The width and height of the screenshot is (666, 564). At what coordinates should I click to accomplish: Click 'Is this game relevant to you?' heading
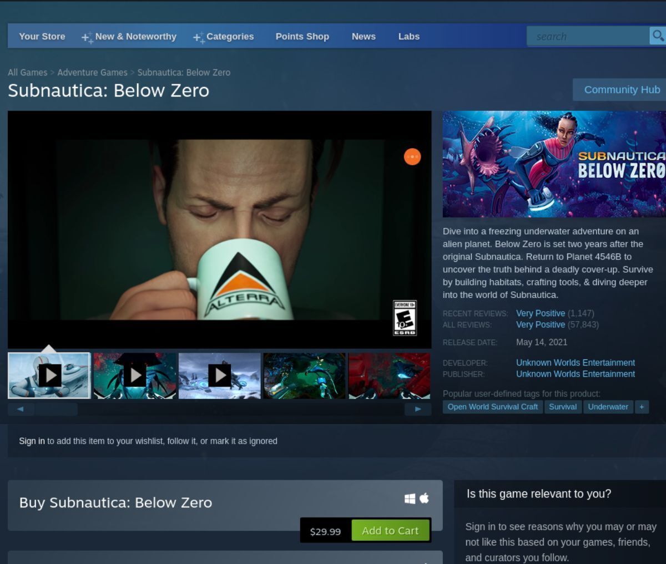coord(539,494)
